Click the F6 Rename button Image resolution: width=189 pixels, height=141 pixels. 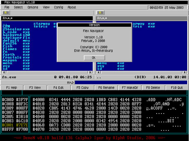click(106, 88)
